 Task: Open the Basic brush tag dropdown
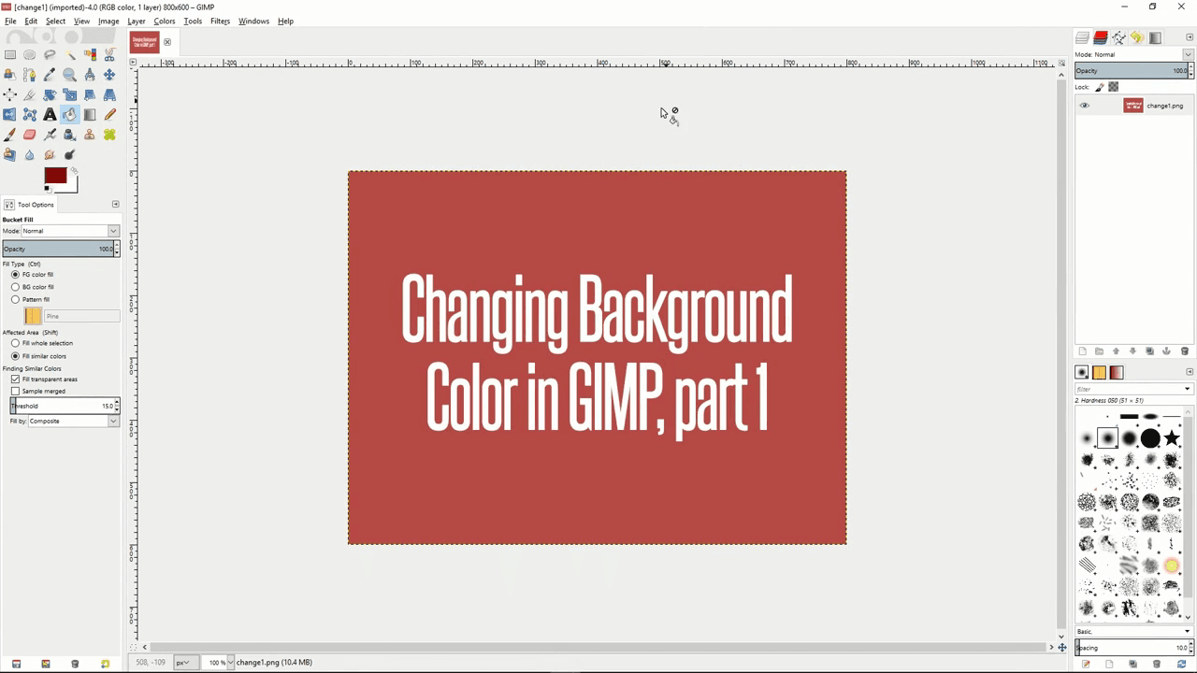1133,631
